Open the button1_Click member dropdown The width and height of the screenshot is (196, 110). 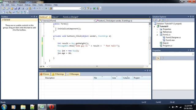[x=150, y=21]
